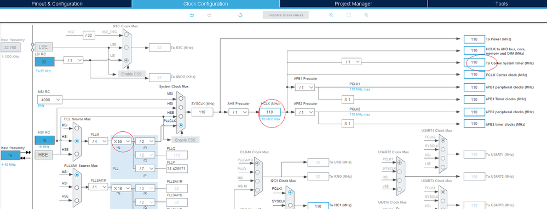
Task: Select MSI in PLL Source Mux
Action: (77, 128)
